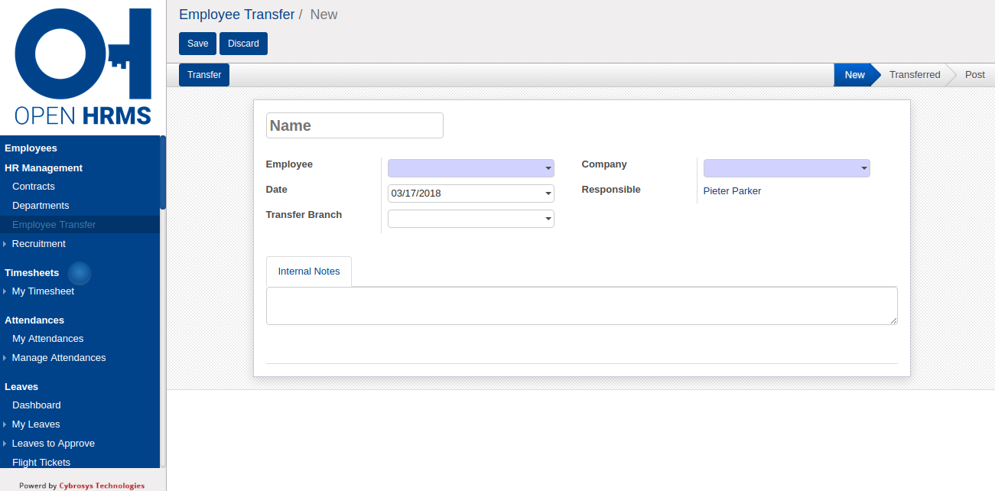Open the Date picker dropdown
Viewport: 995px width, 491px height.
(548, 193)
